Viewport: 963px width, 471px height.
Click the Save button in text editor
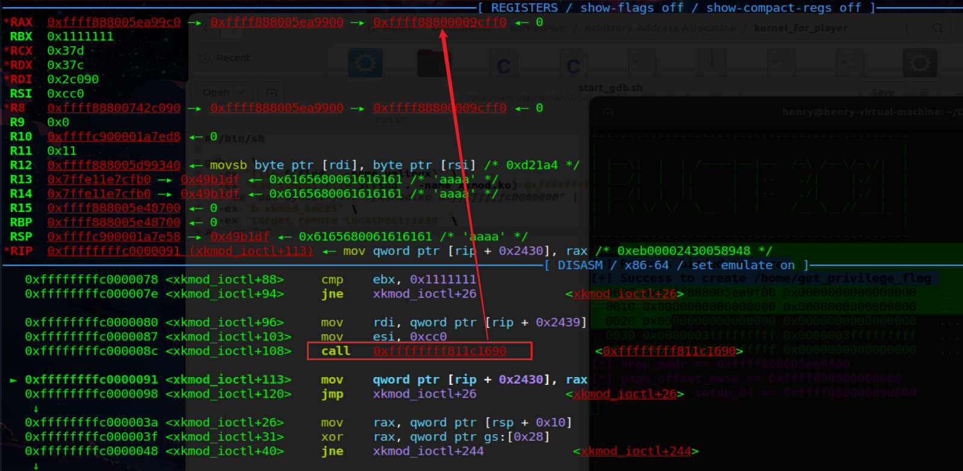coord(883,92)
